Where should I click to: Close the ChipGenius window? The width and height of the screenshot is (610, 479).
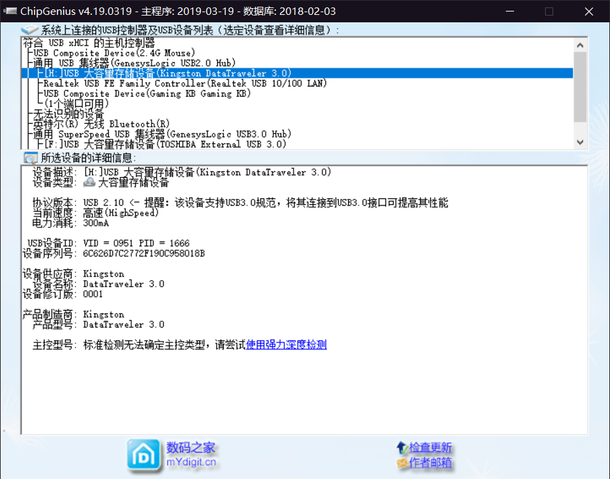588,12
